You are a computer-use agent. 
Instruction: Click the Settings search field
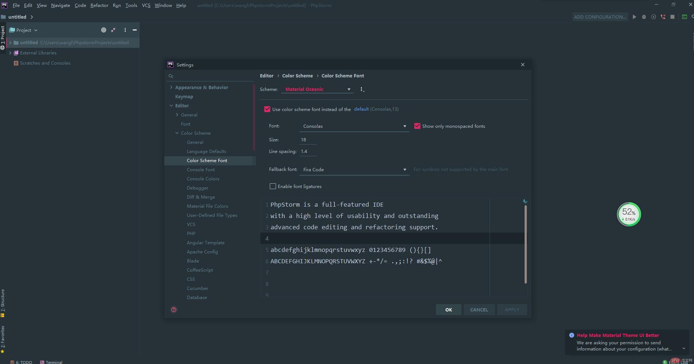pos(211,76)
